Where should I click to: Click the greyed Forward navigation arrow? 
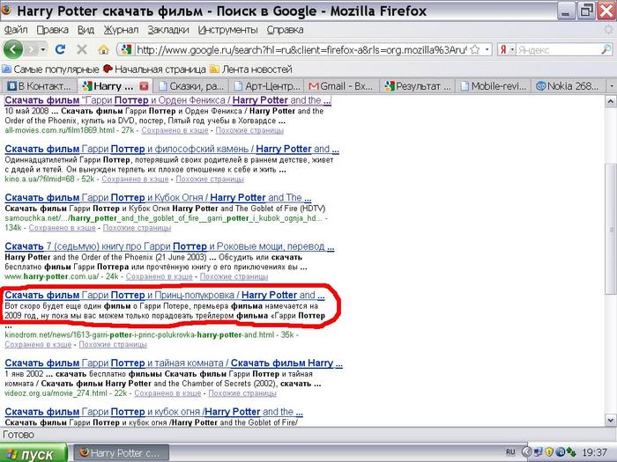click(32, 49)
